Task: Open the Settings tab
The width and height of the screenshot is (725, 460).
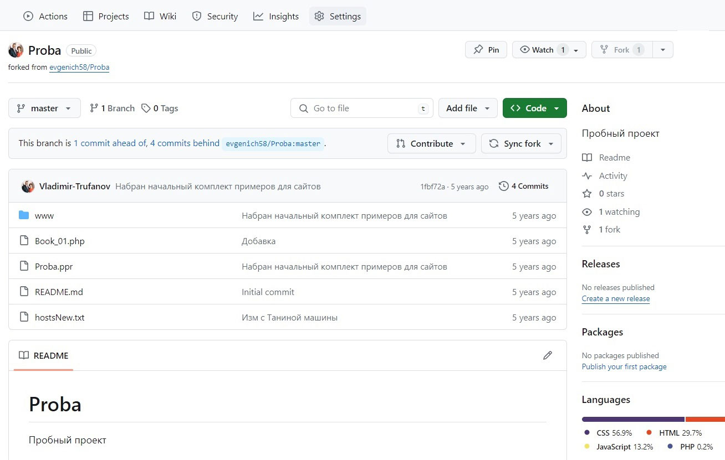Action: 338,16
